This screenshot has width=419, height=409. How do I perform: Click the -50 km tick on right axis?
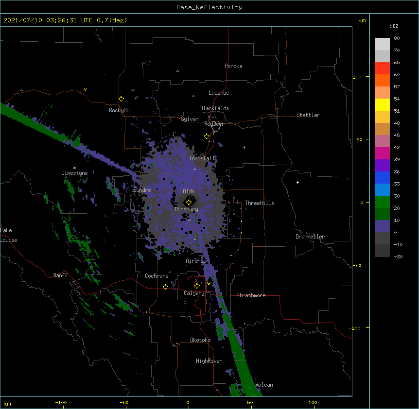point(357,265)
